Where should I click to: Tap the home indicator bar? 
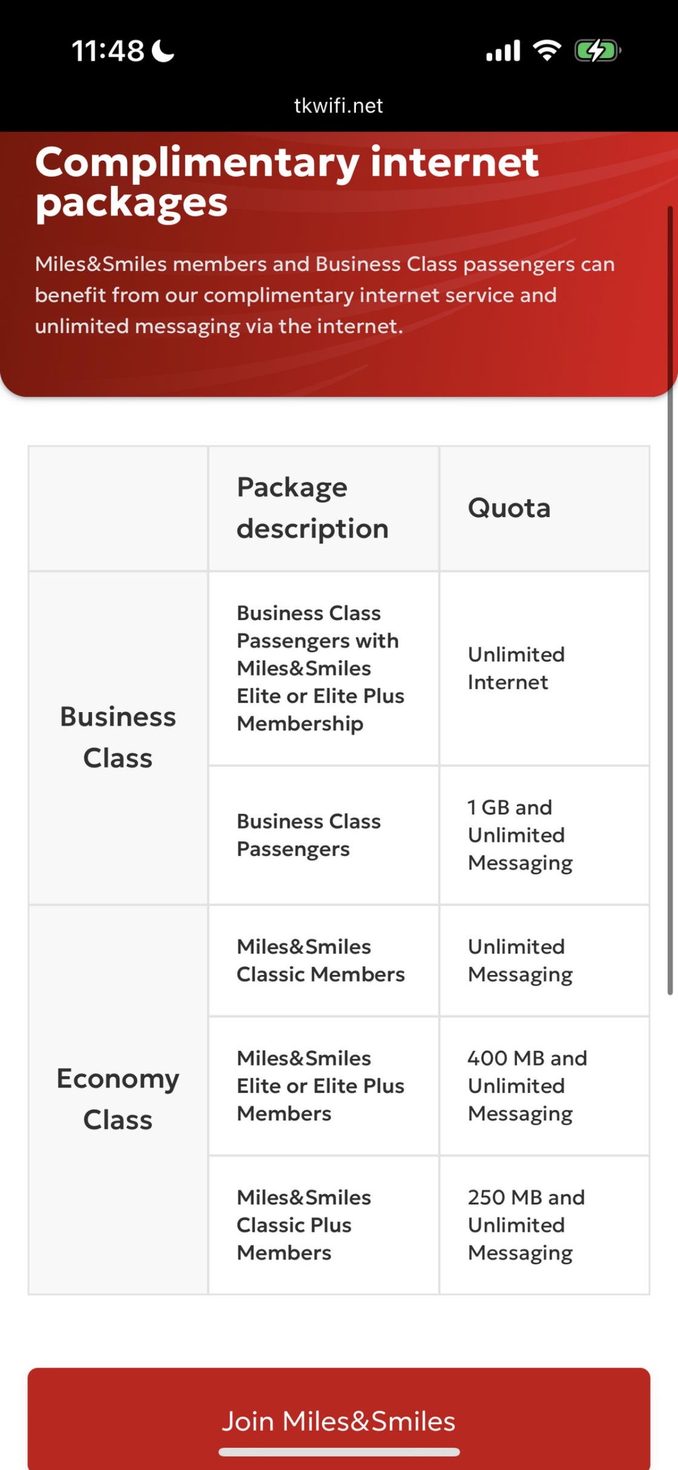339,1452
